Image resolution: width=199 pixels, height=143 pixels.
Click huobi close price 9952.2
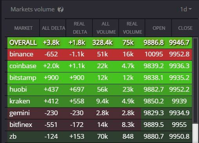(x=179, y=89)
